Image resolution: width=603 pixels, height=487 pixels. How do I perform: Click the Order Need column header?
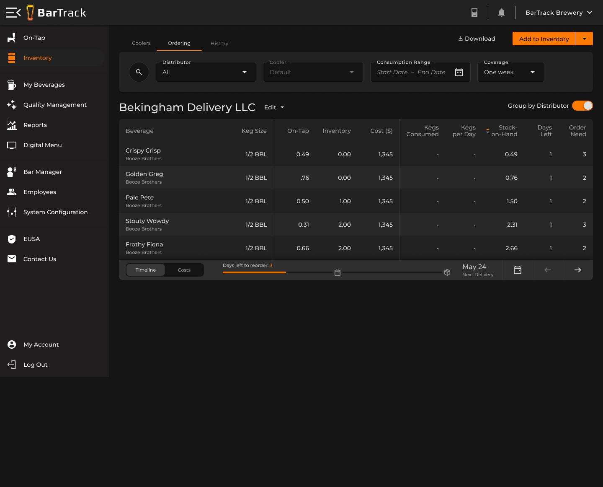(x=577, y=131)
